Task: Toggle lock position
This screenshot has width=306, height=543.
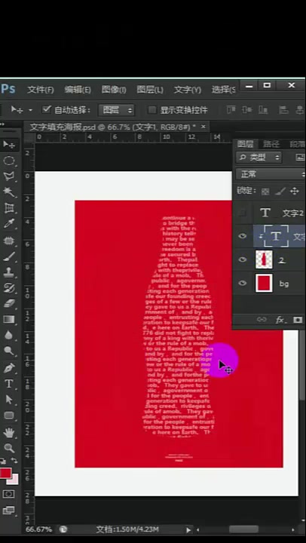Action: click(x=294, y=191)
